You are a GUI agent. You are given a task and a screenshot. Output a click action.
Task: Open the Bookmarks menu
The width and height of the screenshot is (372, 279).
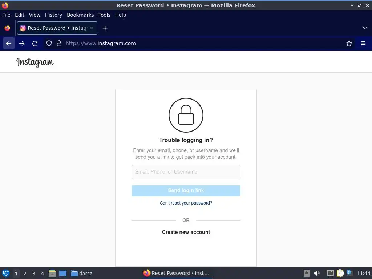click(80, 15)
